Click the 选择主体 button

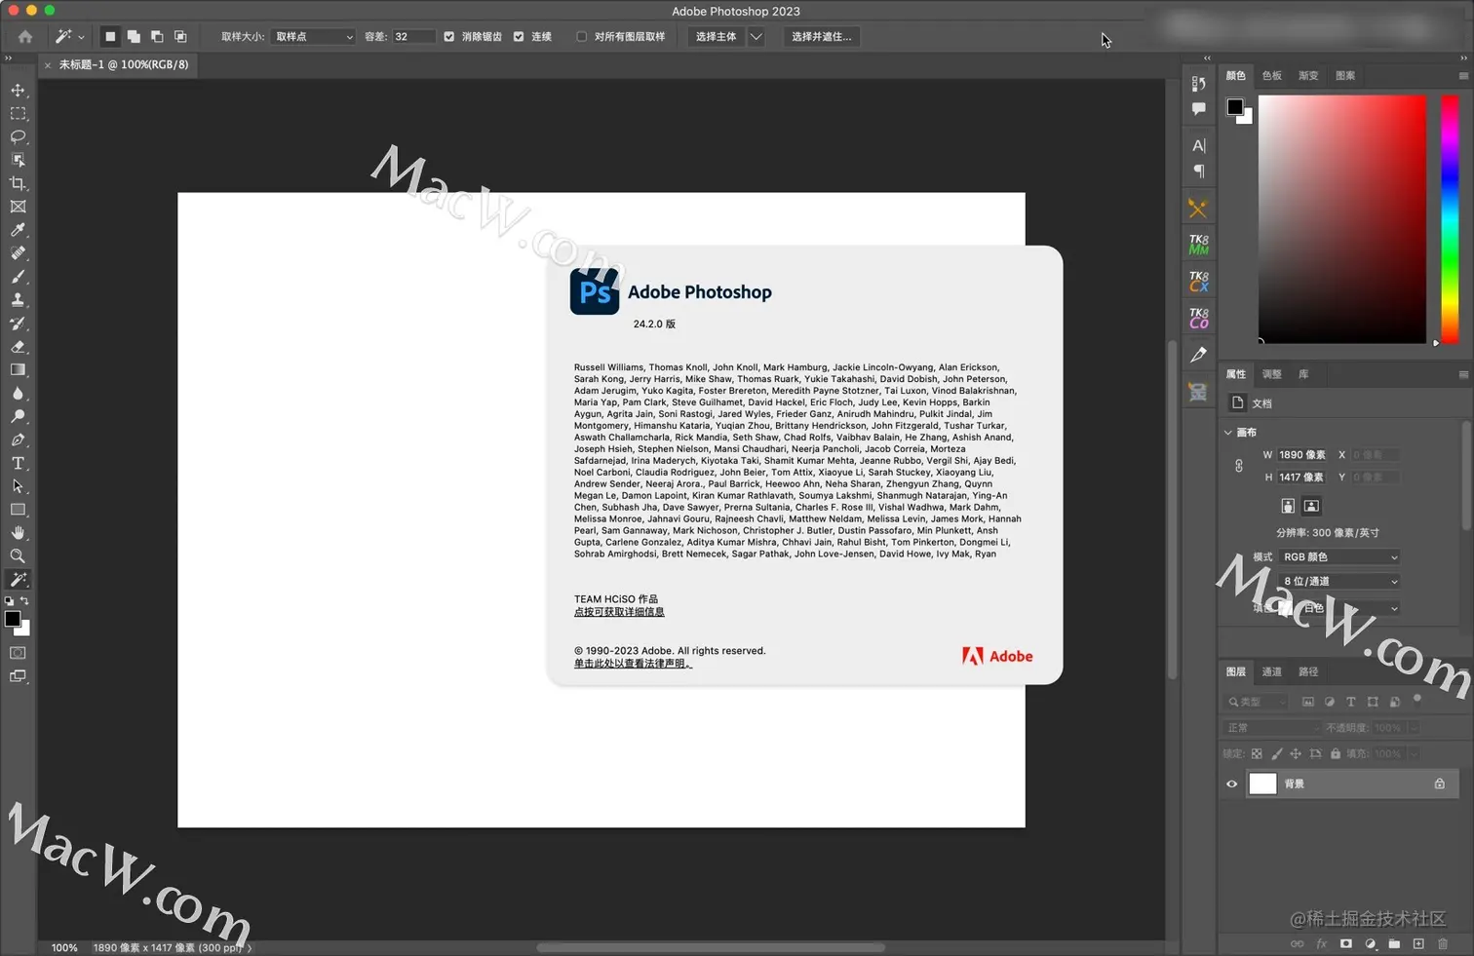point(717,37)
